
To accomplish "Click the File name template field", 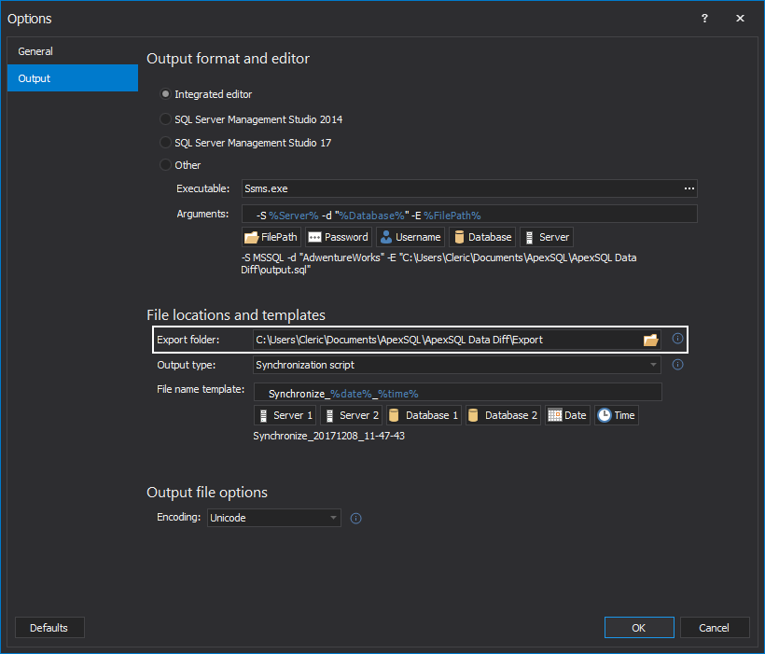I will coord(457,394).
